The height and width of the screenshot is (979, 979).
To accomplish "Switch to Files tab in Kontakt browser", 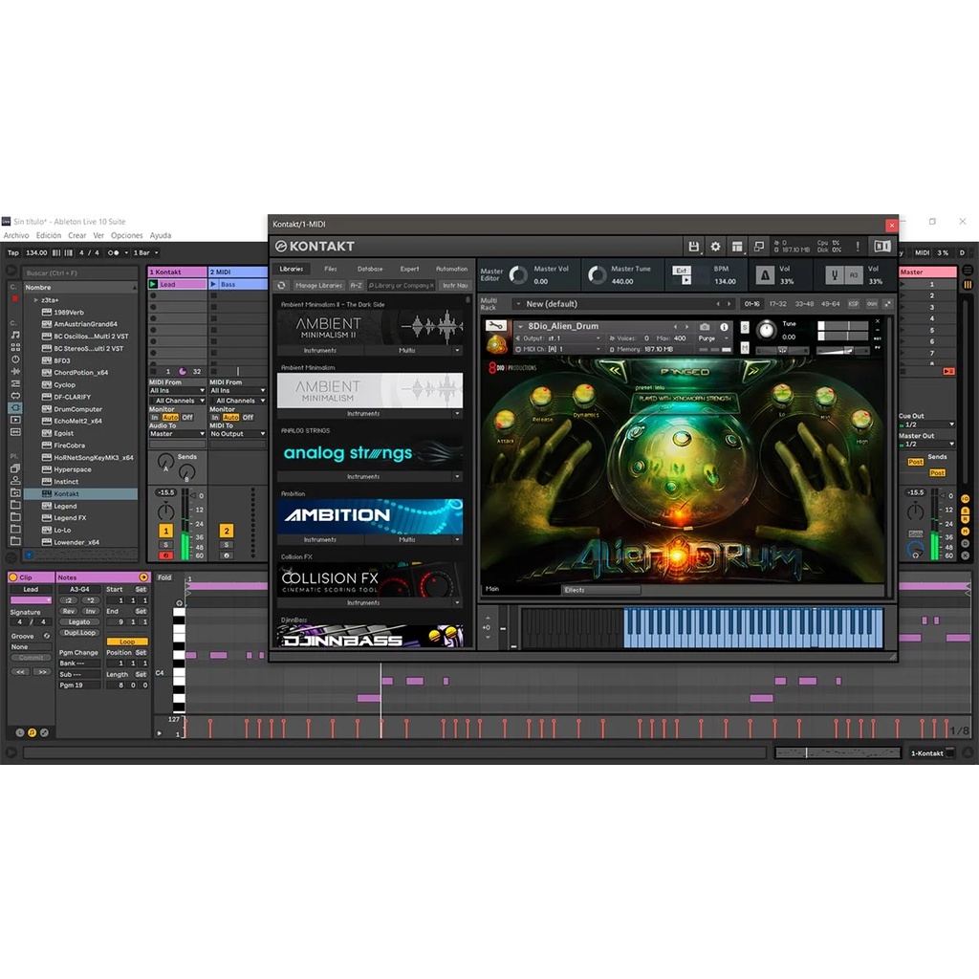I will (330, 269).
